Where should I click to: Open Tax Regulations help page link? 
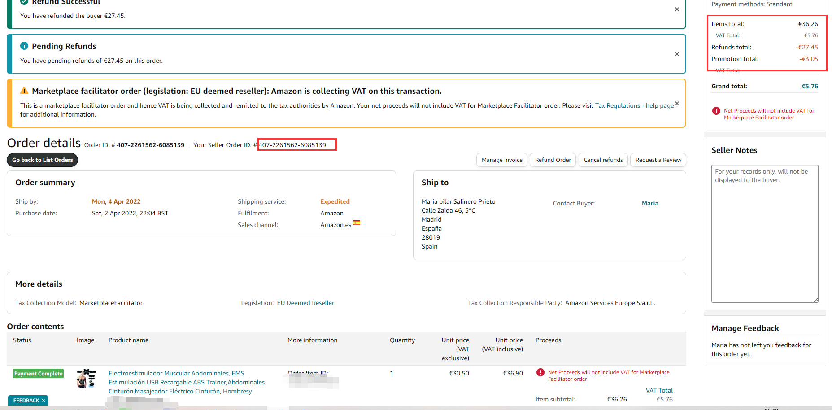click(x=634, y=106)
